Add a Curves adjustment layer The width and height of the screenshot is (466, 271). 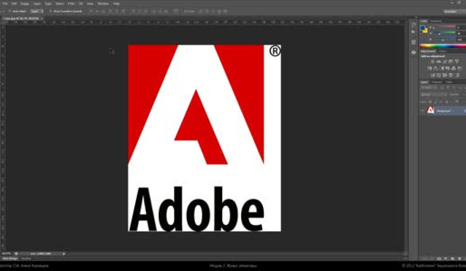pos(444,62)
